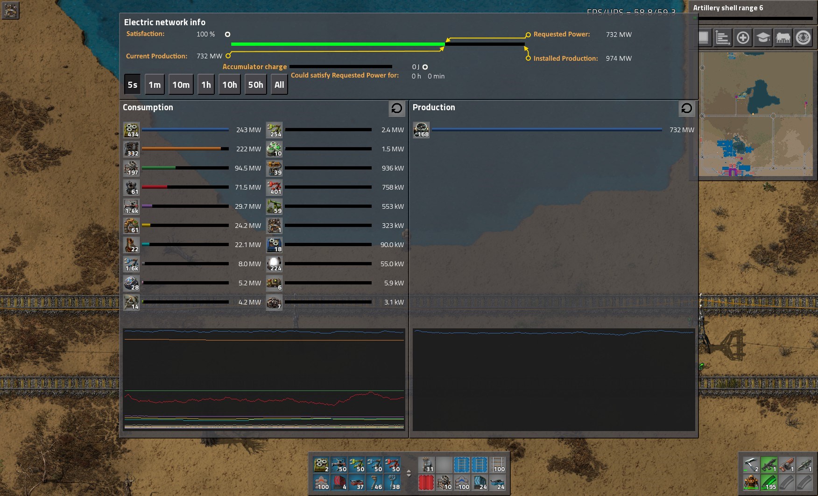The width and height of the screenshot is (818, 496).
Task: Switch graph range to 1m
Action: click(x=155, y=85)
